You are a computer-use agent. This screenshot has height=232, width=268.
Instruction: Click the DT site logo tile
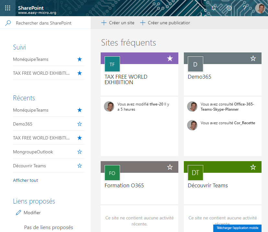click(x=195, y=173)
